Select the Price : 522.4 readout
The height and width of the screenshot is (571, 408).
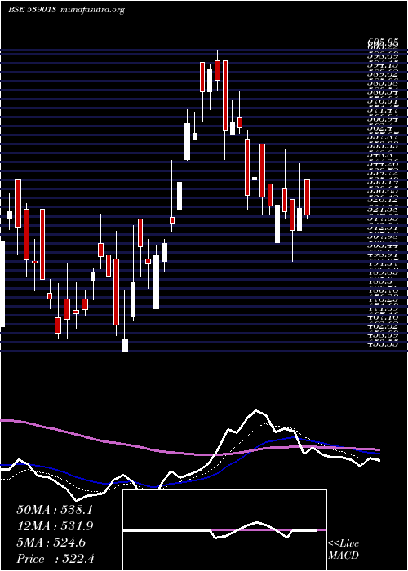55,558
